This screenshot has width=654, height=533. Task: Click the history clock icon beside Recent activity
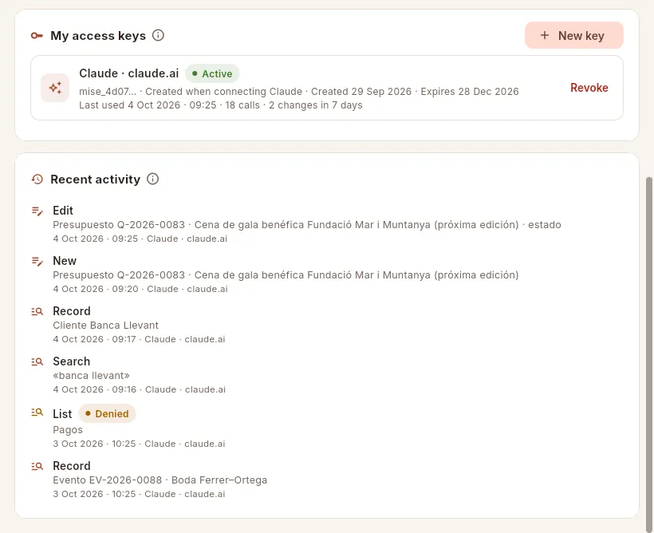pyautogui.click(x=37, y=180)
